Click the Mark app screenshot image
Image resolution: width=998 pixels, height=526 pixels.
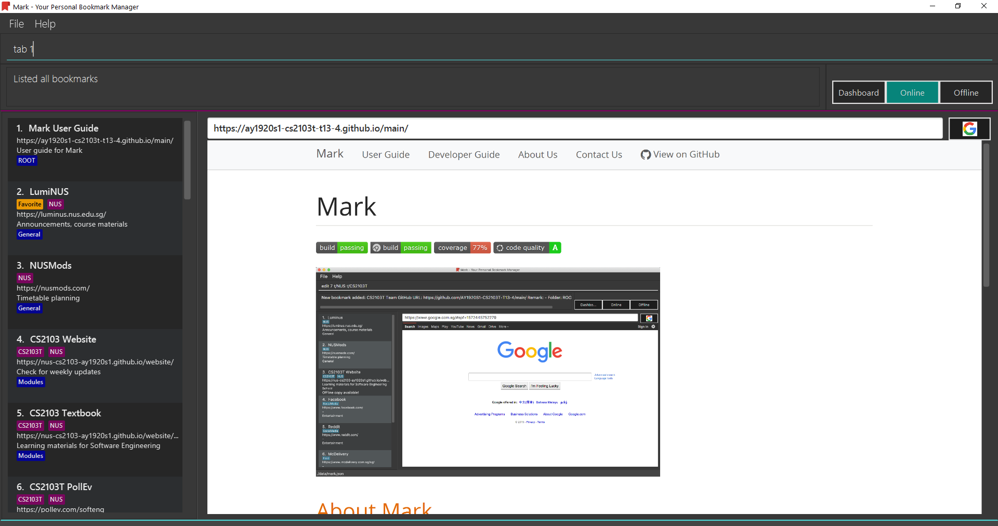pos(488,372)
